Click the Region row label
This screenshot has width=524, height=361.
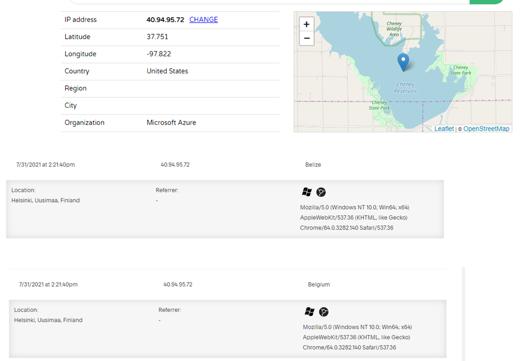pyautogui.click(x=76, y=89)
